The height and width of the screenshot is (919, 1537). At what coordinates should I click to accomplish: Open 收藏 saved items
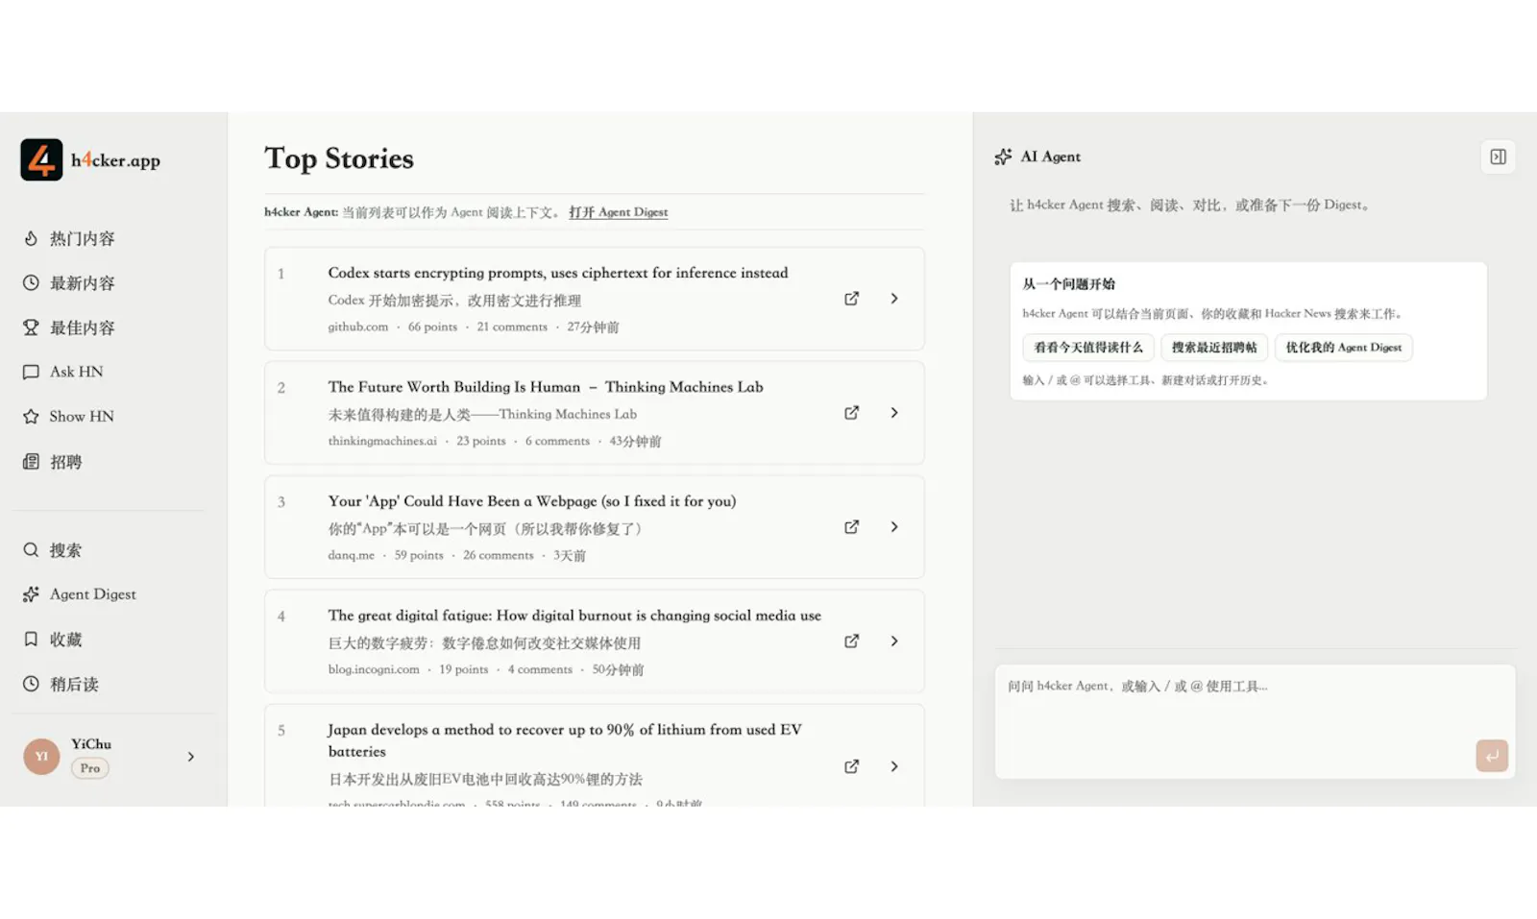tap(65, 640)
